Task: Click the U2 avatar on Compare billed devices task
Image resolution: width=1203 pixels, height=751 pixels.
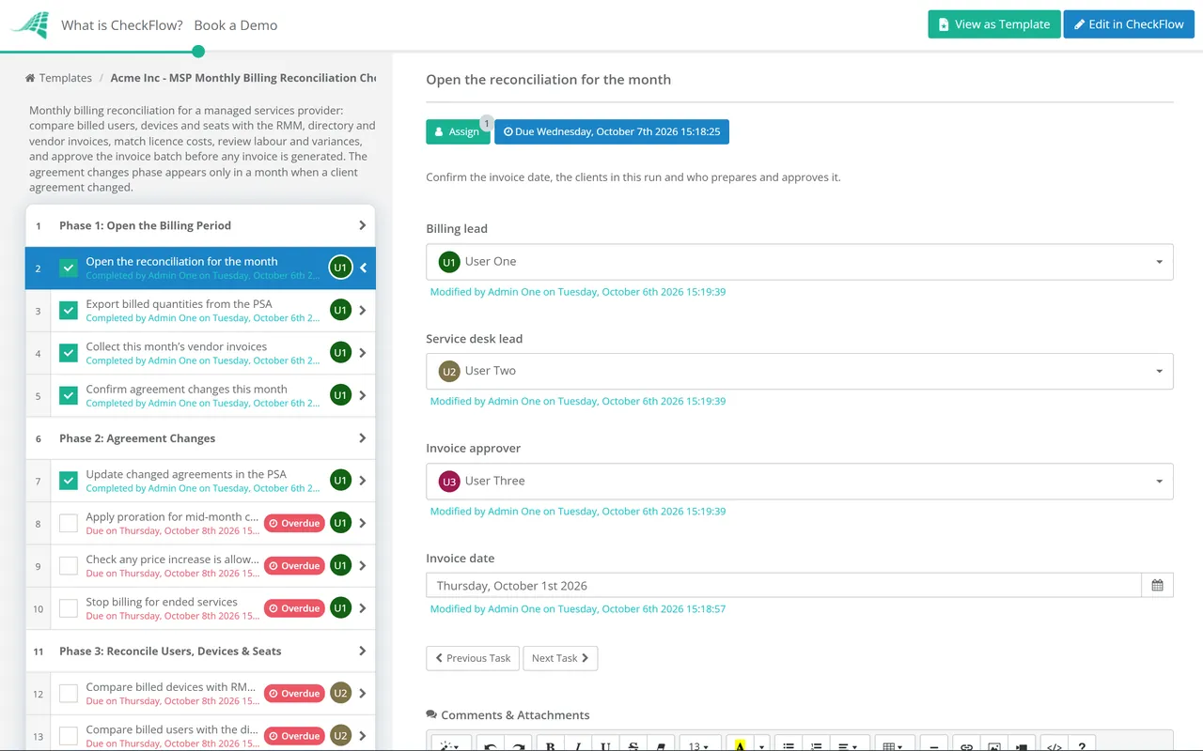Action: tap(340, 694)
